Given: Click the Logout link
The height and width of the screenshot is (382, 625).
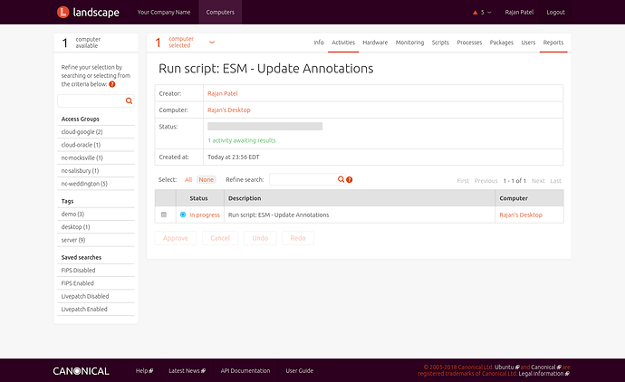Looking at the screenshot, I should pos(555,12).
